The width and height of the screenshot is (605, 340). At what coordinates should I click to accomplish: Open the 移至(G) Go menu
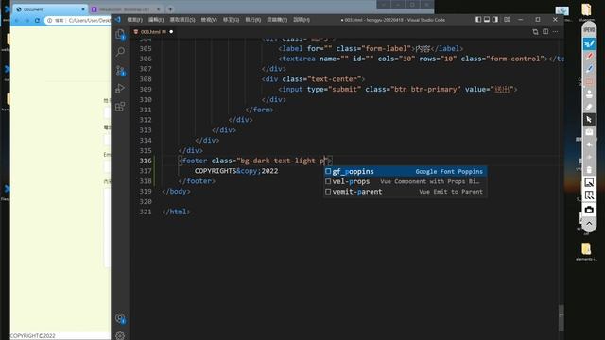(x=231, y=20)
